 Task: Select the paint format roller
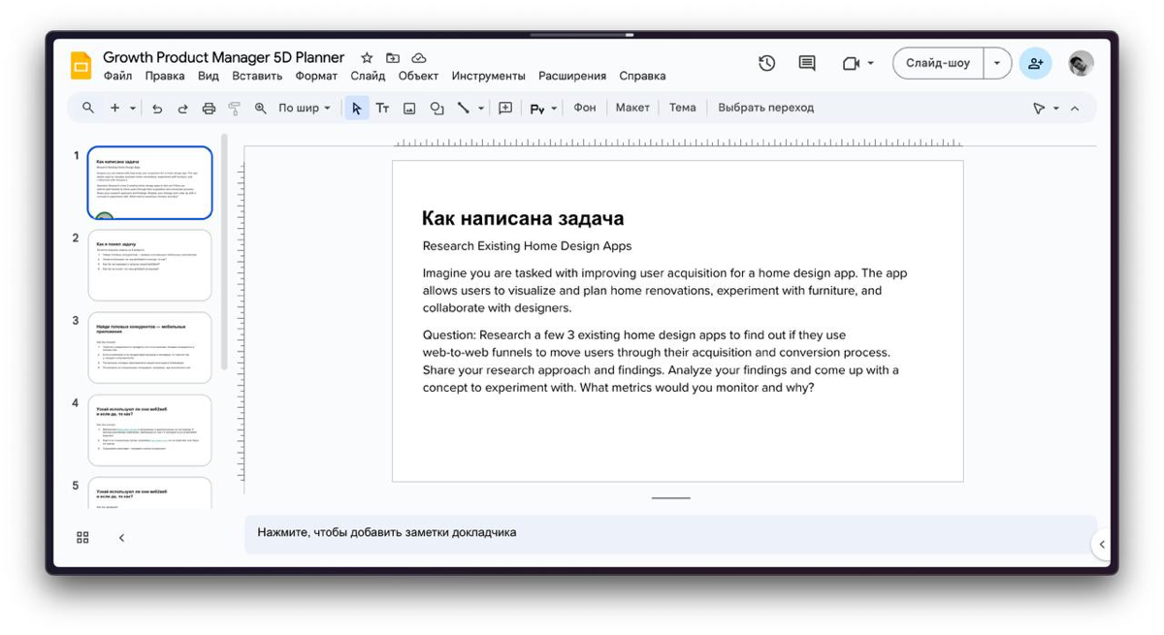coord(234,109)
